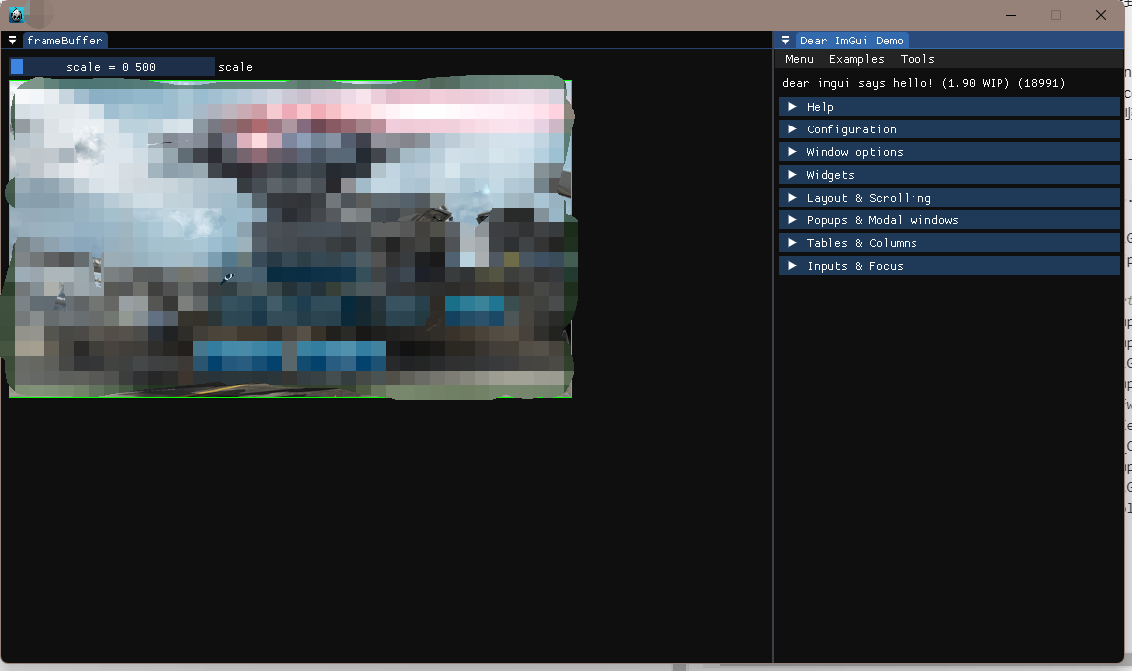Click the application icon in the title bar
This screenshot has height=671, width=1132.
[x=16, y=15]
